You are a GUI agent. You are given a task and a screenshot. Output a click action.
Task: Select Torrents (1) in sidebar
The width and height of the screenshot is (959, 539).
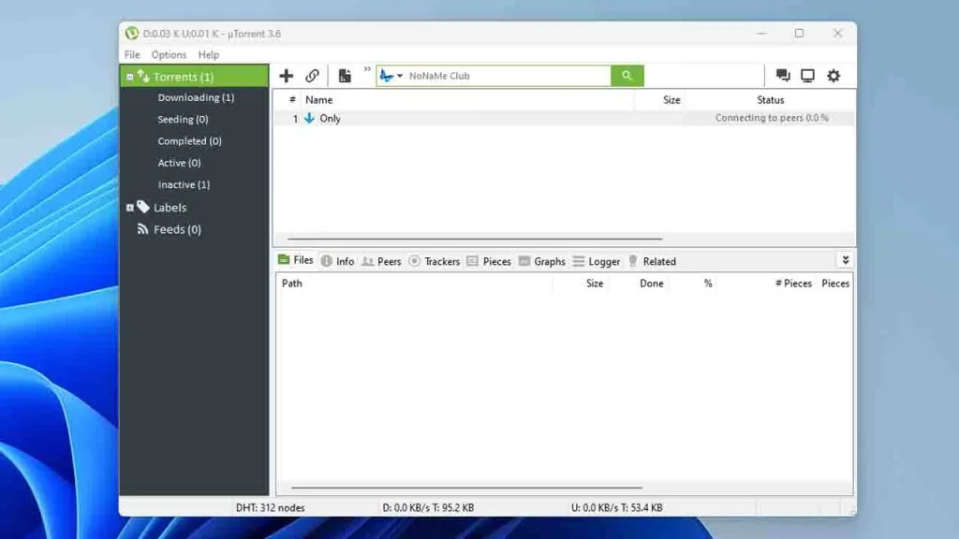194,77
